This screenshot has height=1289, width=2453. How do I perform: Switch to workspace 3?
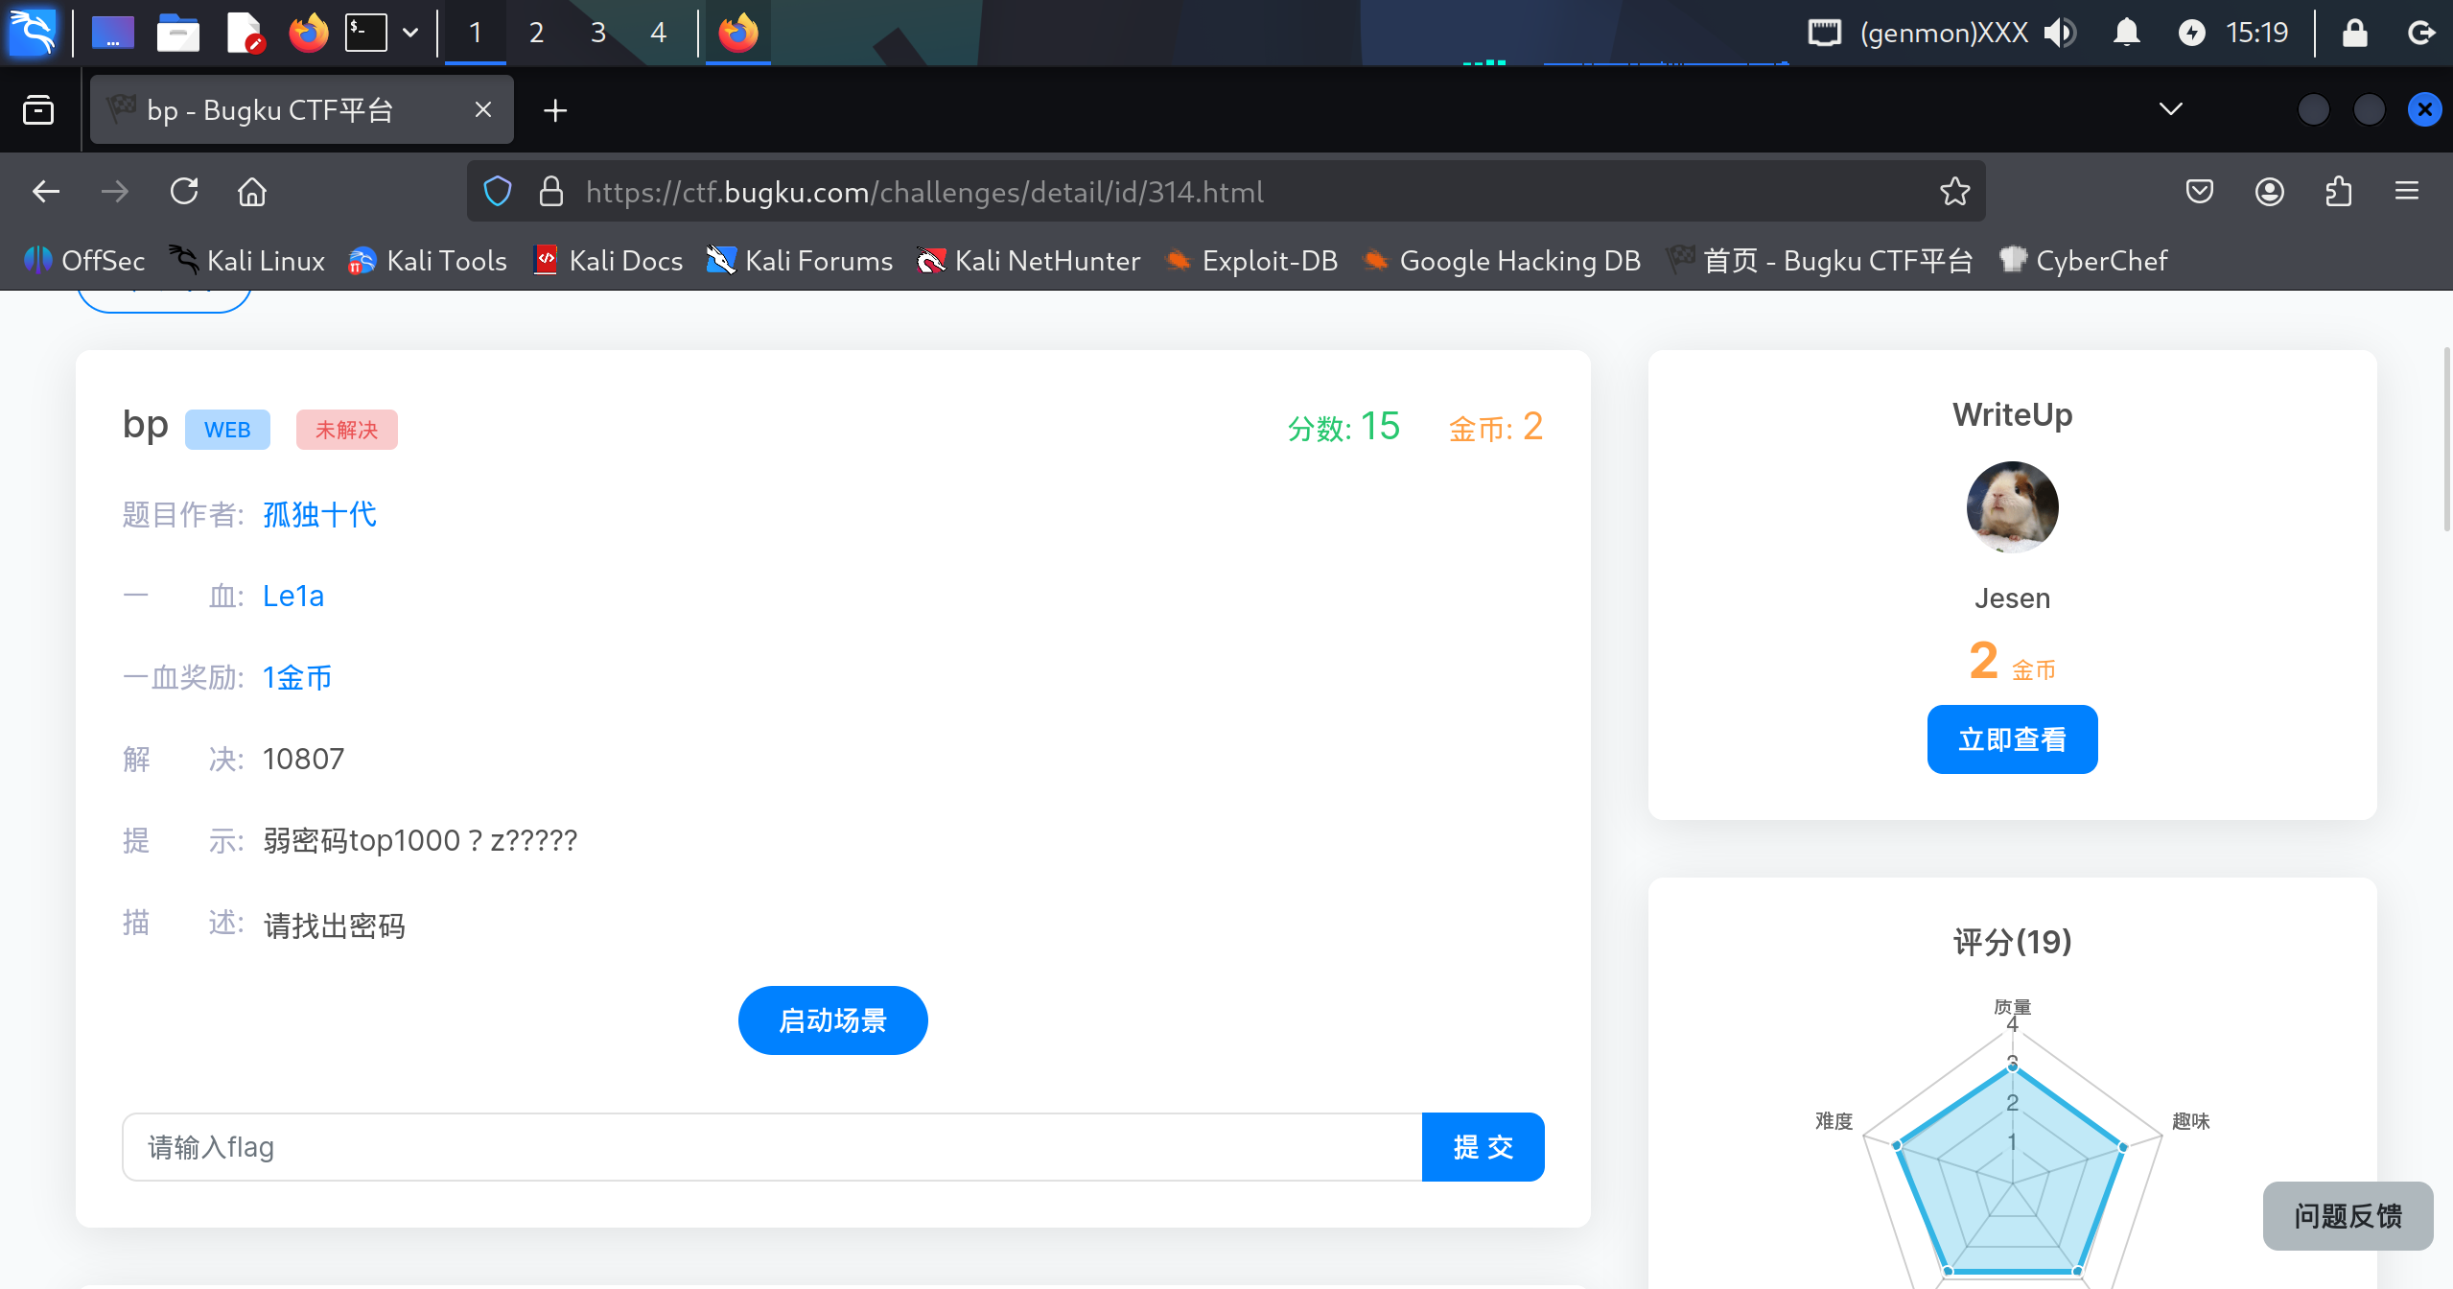pos(597,33)
